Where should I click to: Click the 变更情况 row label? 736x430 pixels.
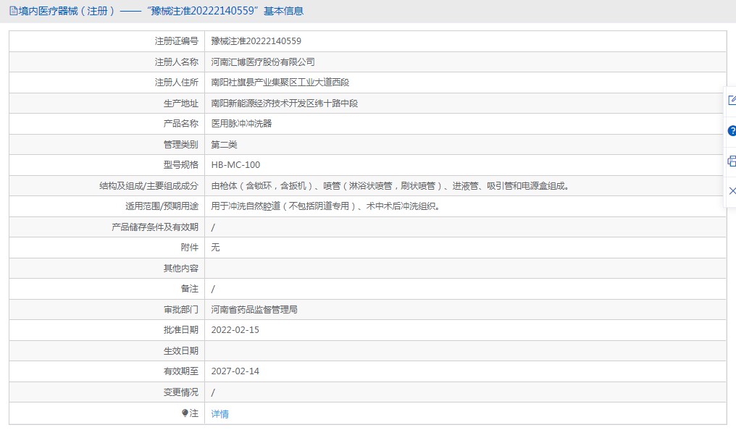[180, 392]
